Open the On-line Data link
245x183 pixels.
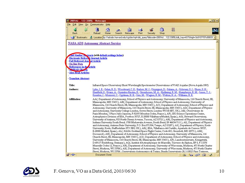76,64
